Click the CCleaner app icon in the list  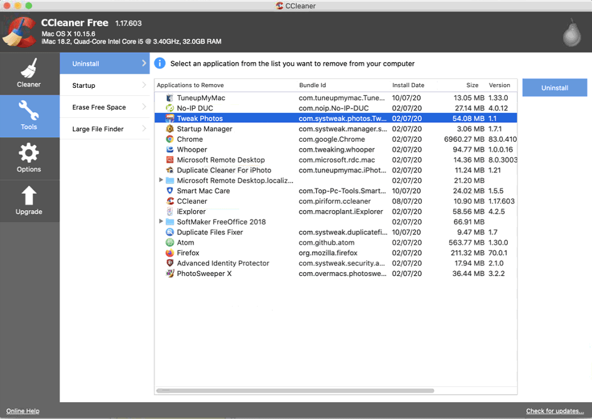[x=168, y=201]
